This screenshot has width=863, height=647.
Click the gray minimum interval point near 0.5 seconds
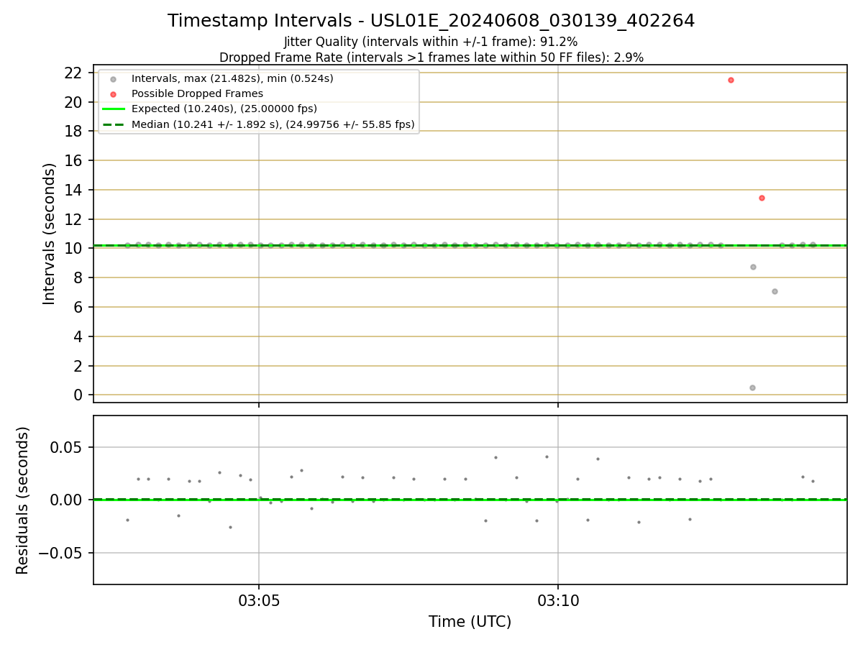coord(752,387)
